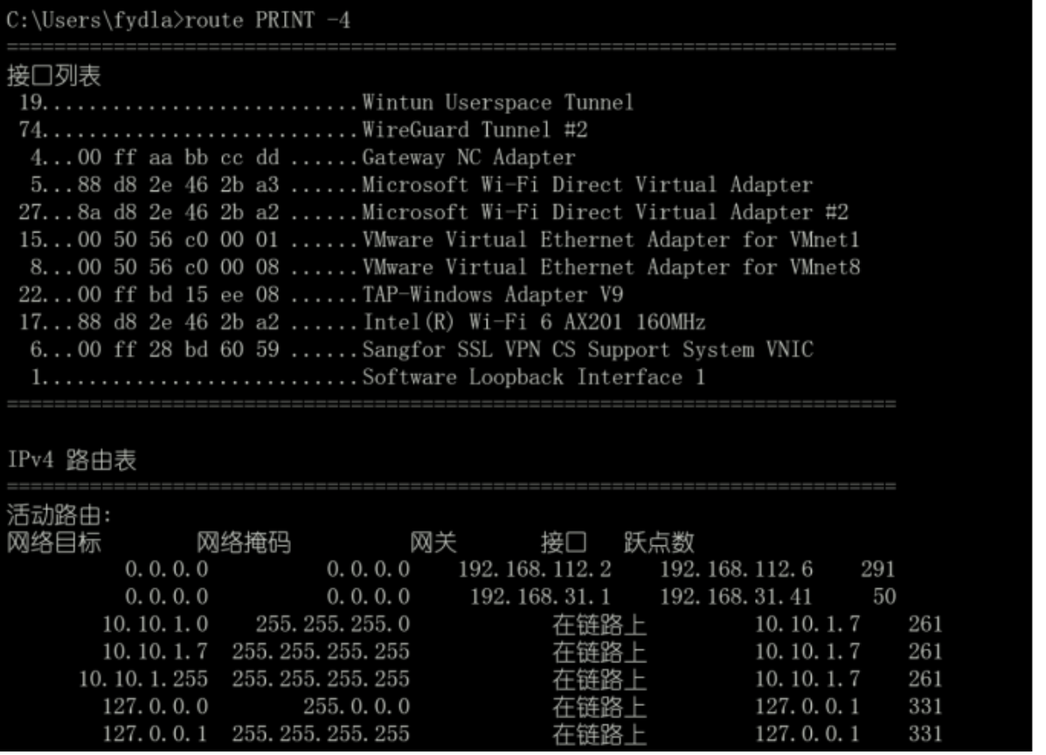The width and height of the screenshot is (1046, 755).
Task: Click the WireGuard Tunnel #2 entry
Action: click(x=475, y=130)
